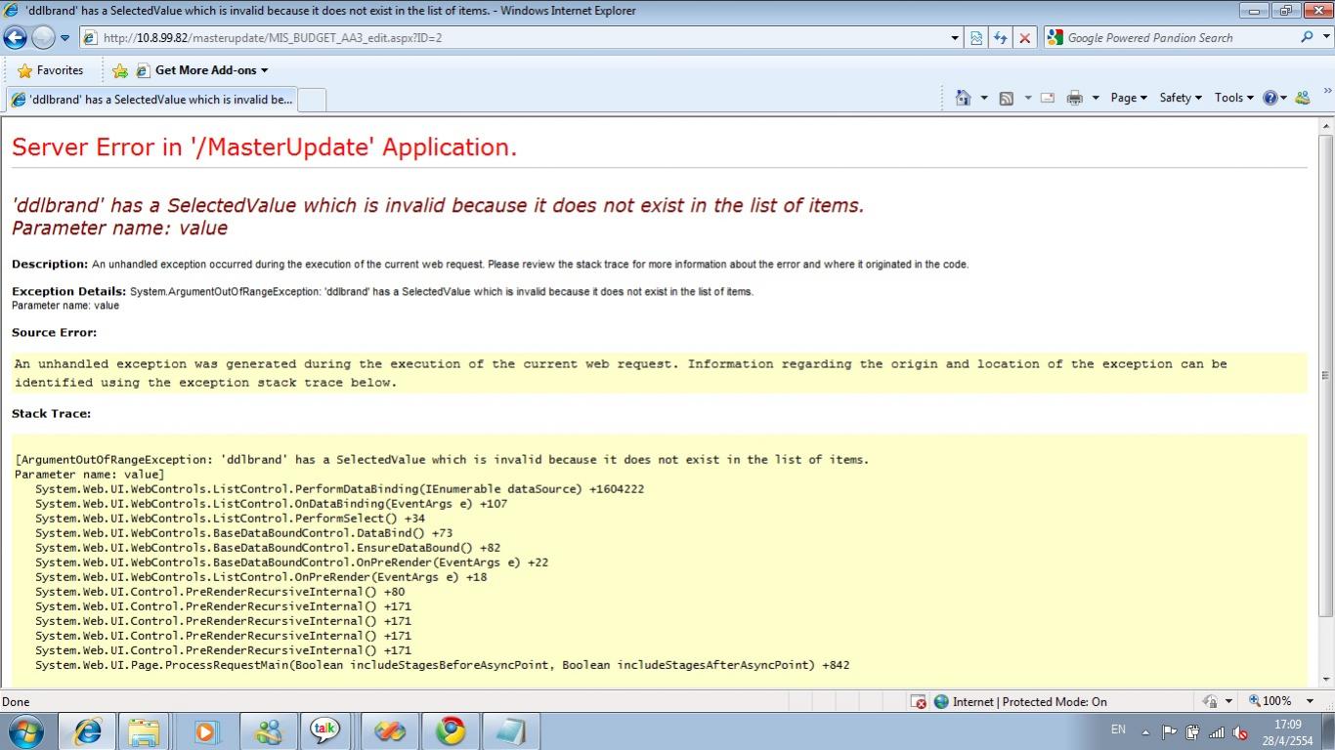Open Windows Media Player taskbar icon
This screenshot has width=1335, height=750.
(206, 731)
